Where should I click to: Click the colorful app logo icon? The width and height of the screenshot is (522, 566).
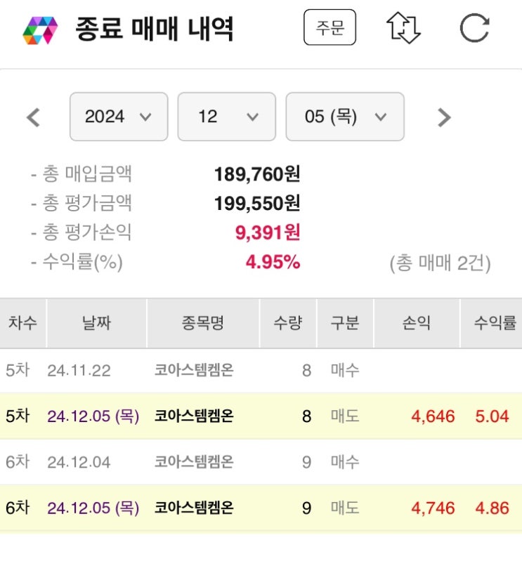[40, 30]
